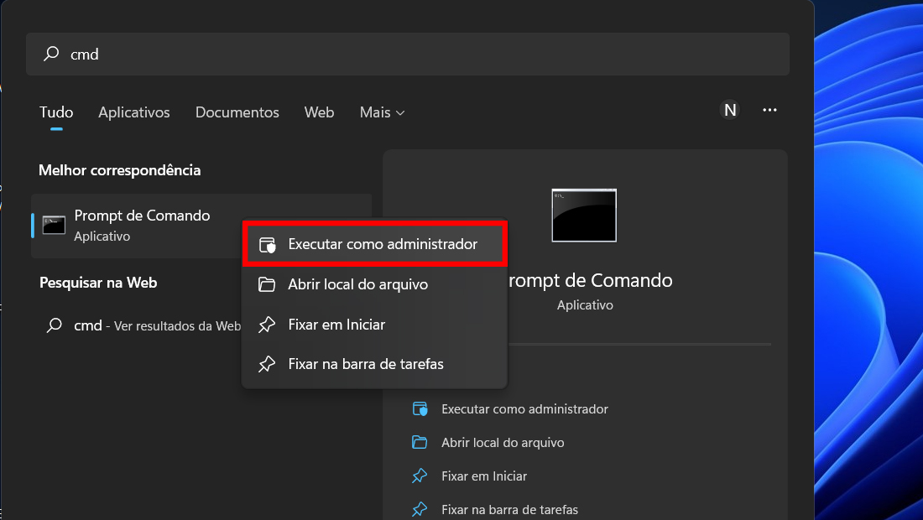Click the shield icon in the context menu
Image resolution: width=923 pixels, height=520 pixels.
[x=267, y=245]
